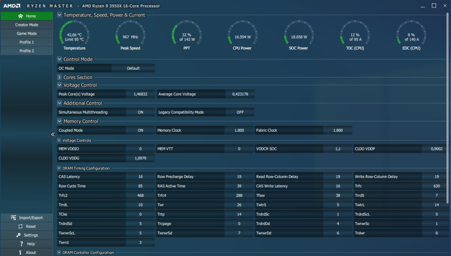
Task: Click the Trfc2 value 468
Action: tap(140, 195)
